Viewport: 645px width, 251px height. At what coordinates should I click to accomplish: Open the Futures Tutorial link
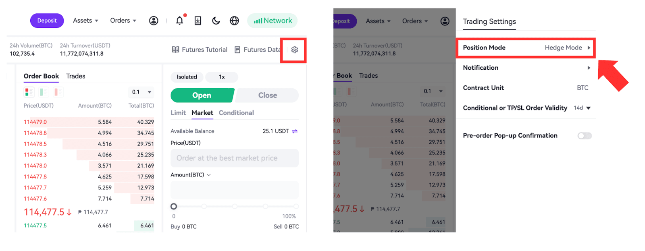pos(200,50)
